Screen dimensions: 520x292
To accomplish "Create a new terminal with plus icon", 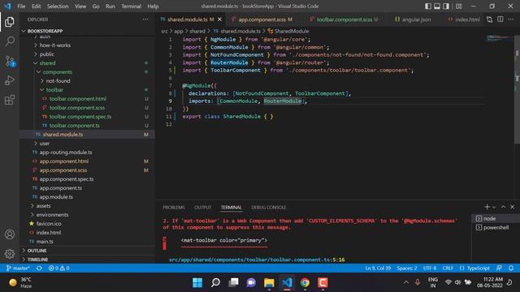I will pyautogui.click(x=487, y=207).
